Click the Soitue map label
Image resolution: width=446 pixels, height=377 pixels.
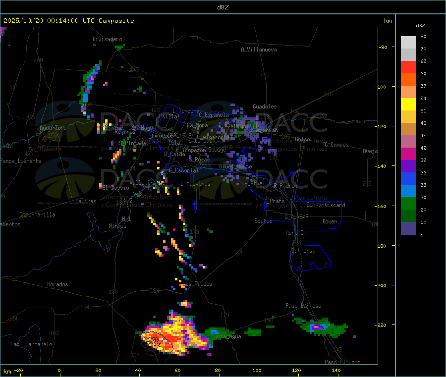click(x=263, y=221)
